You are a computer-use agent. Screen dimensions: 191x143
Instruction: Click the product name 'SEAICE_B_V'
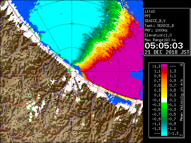click(x=155, y=21)
